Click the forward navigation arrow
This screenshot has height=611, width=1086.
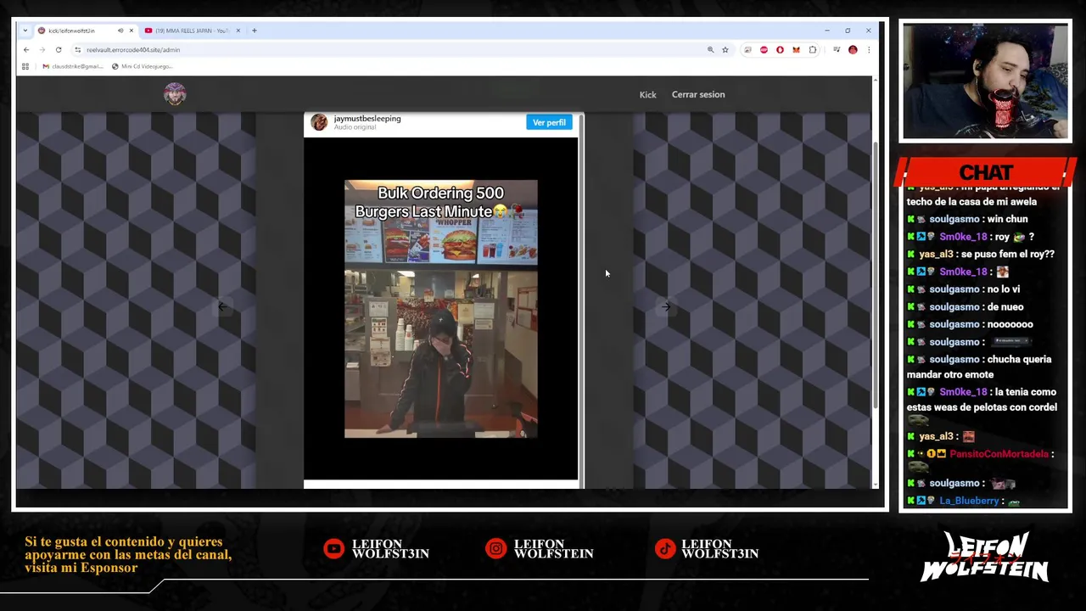(42, 50)
